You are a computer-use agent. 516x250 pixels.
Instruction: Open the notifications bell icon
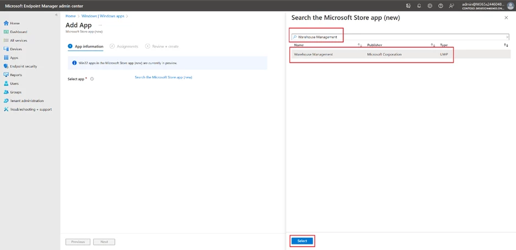tap(419, 5)
